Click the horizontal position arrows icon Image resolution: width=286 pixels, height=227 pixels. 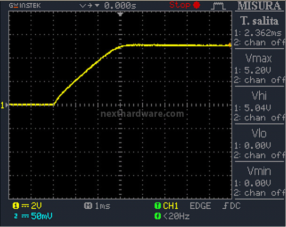89,6
